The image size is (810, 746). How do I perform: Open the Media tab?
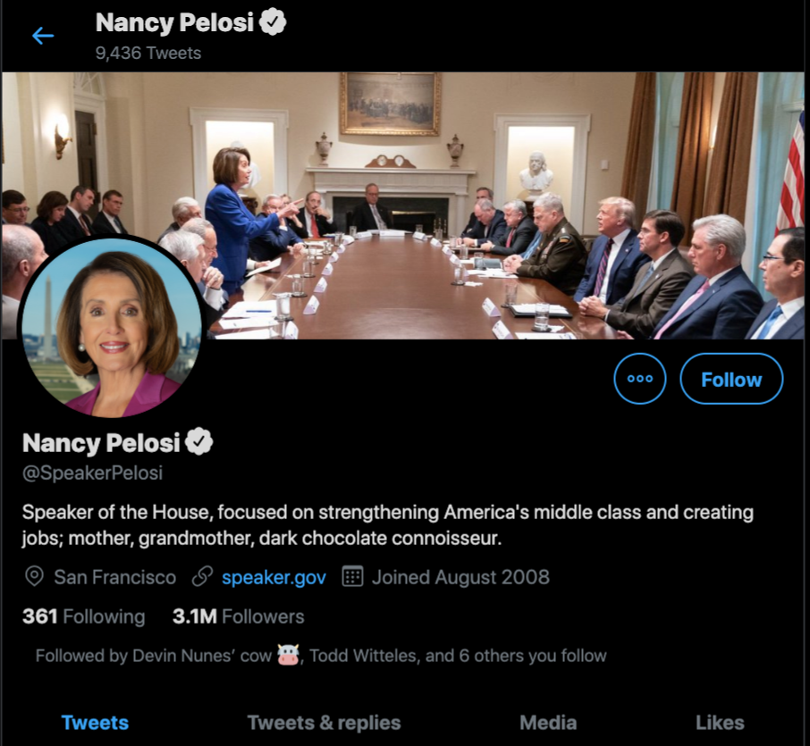click(x=547, y=722)
